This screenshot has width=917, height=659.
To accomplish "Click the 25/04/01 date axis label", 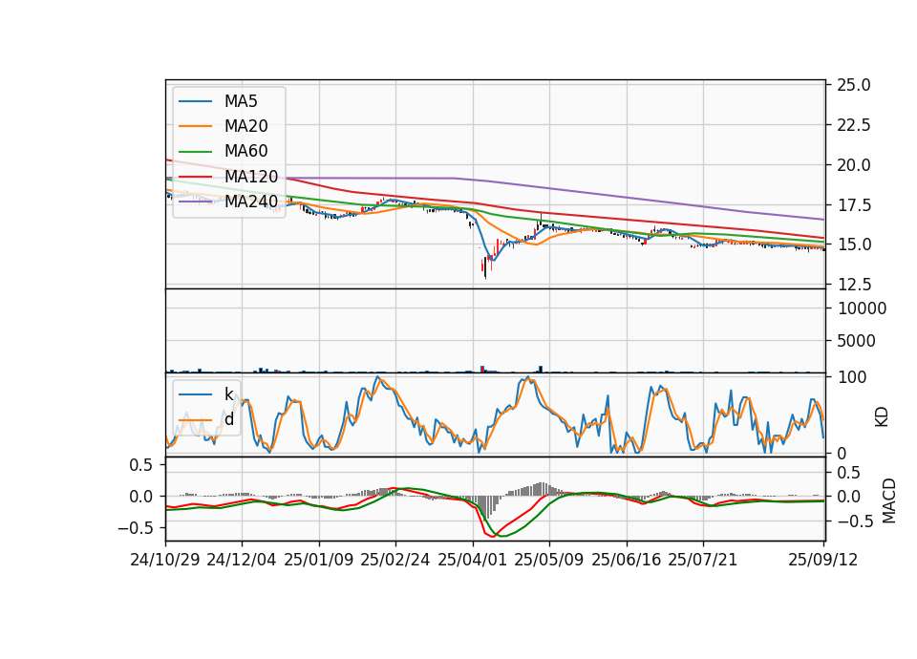I will point(473,560).
